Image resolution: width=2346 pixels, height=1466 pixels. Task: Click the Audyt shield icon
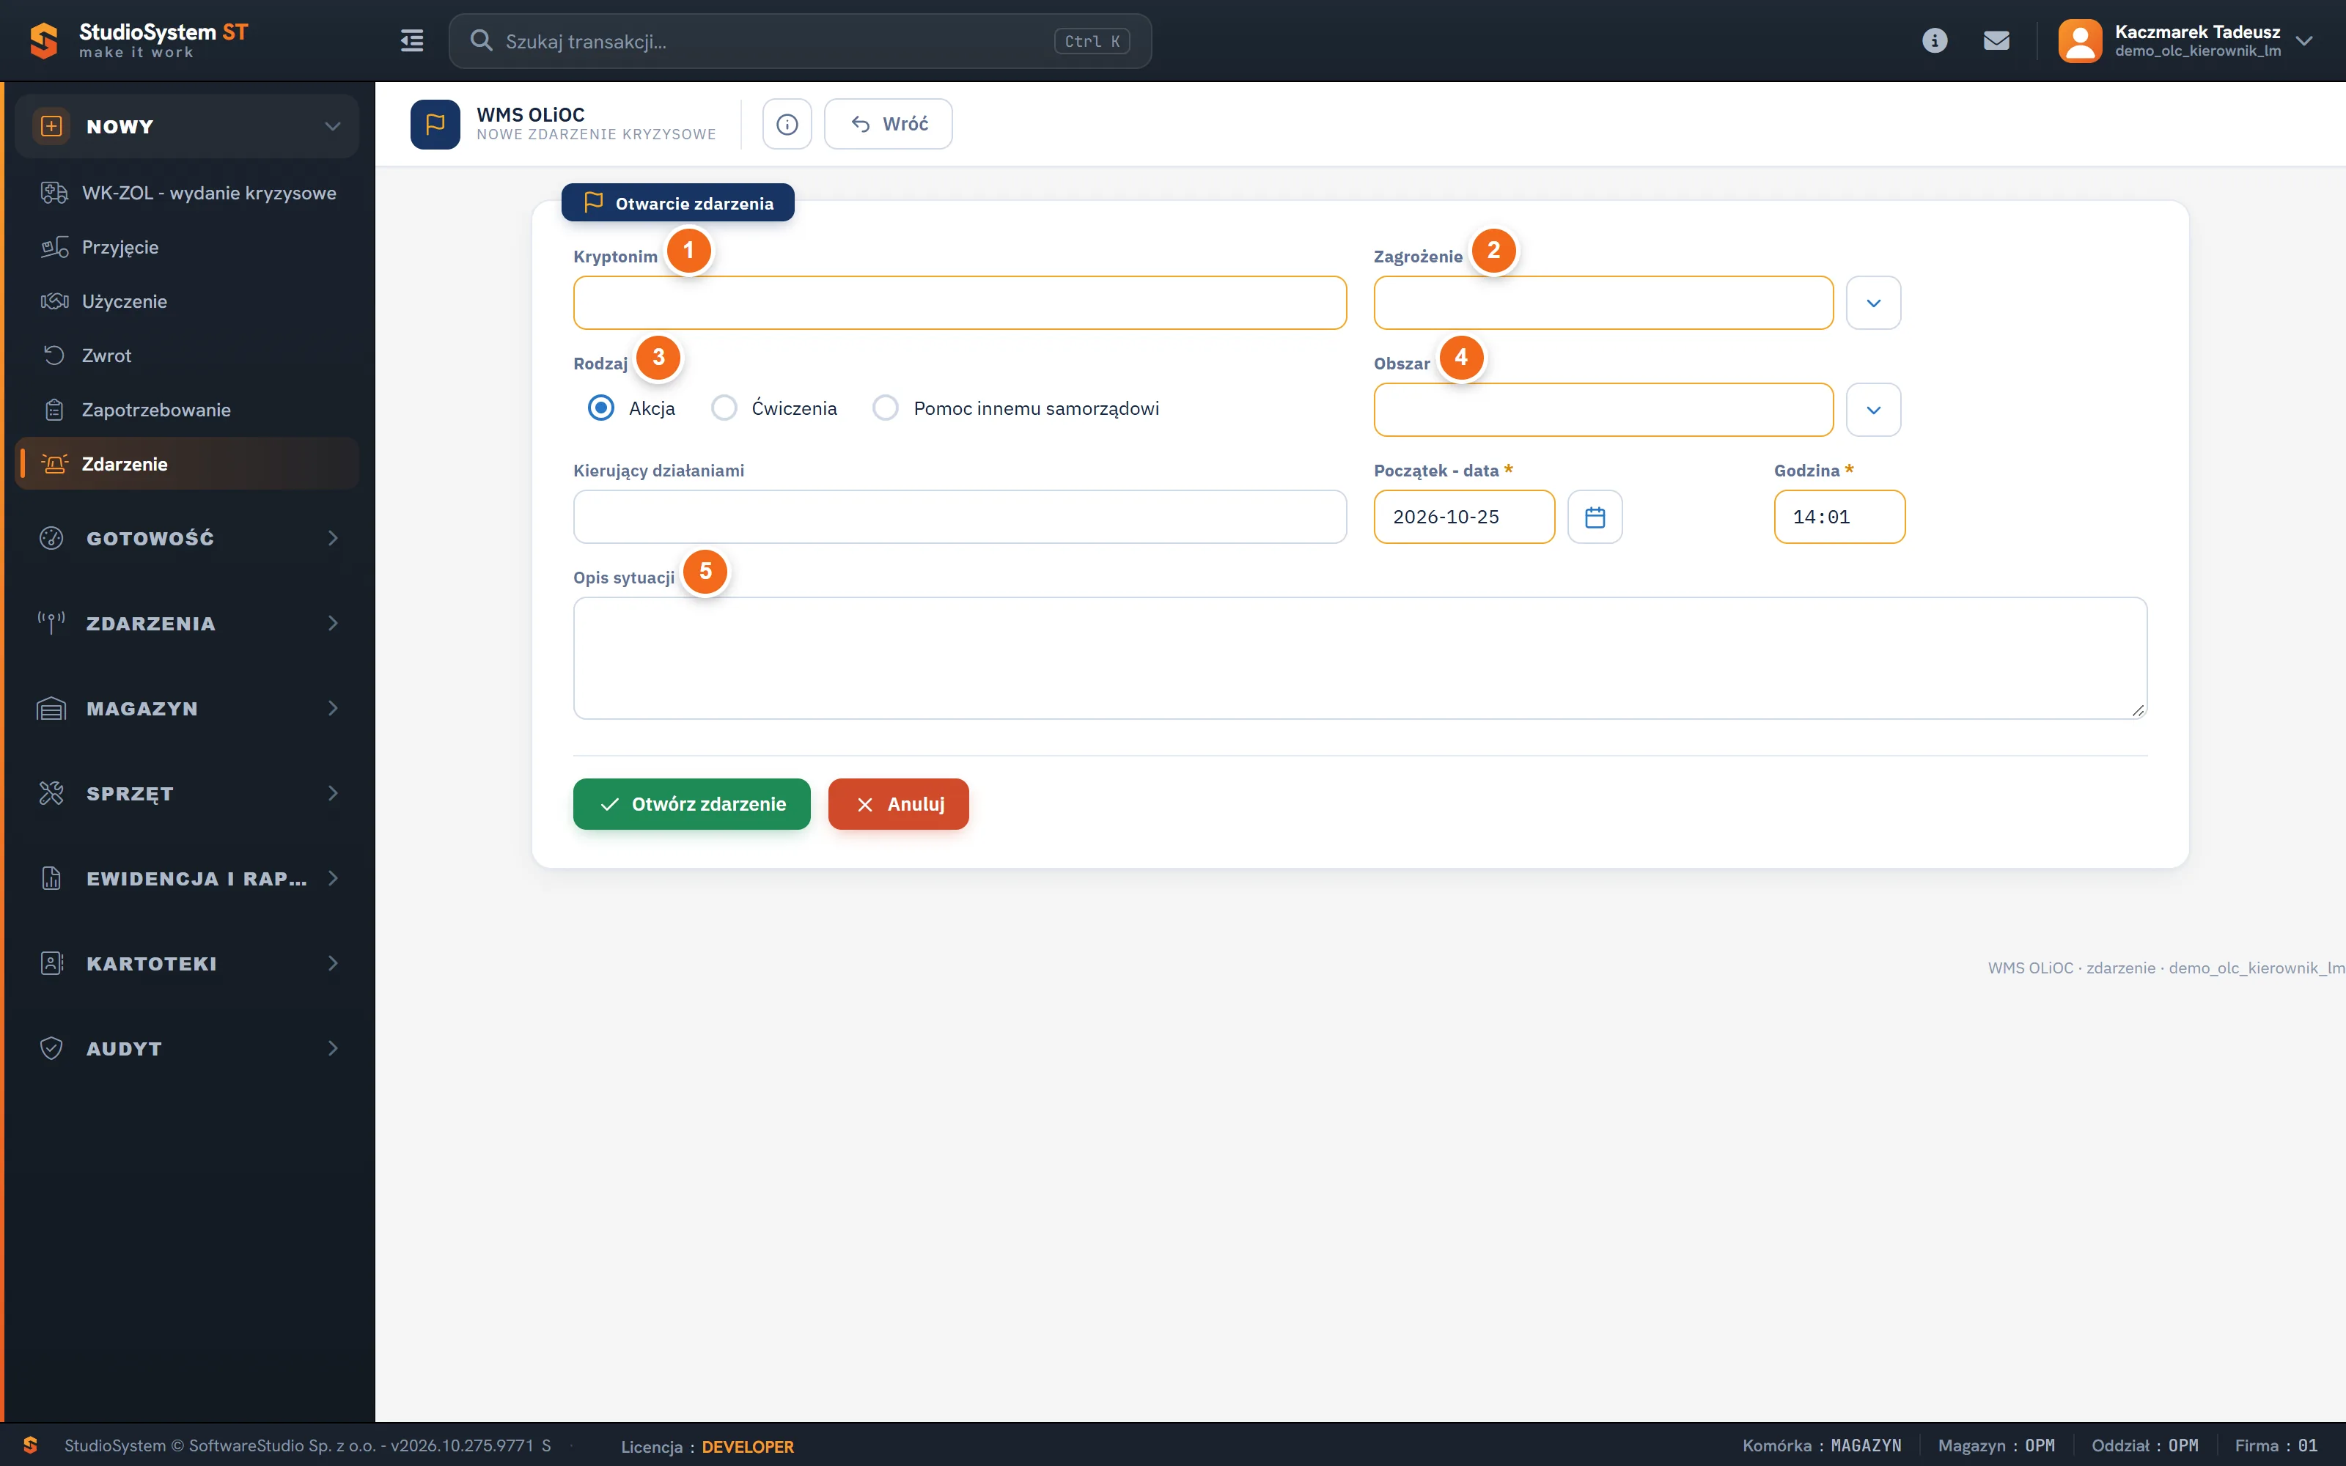(51, 1048)
